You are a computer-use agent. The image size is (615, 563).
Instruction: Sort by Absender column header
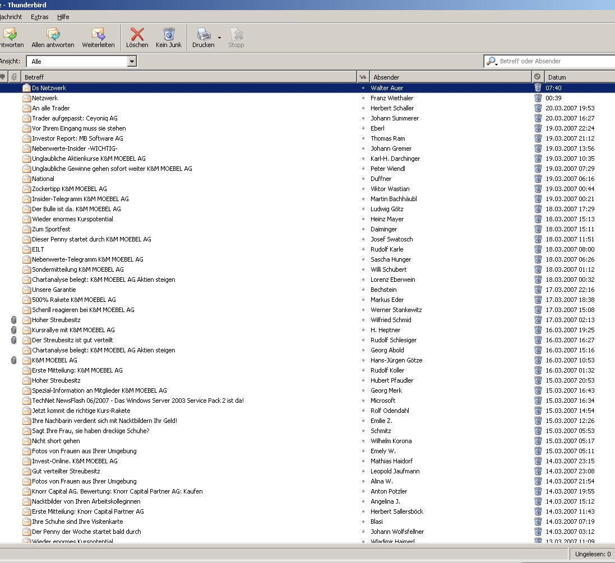[x=450, y=77]
